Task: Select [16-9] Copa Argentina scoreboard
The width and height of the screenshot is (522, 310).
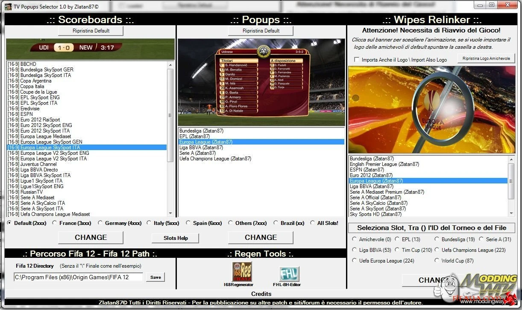Action: (x=87, y=81)
